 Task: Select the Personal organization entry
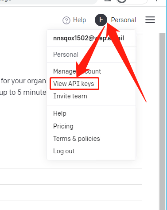click(66, 54)
